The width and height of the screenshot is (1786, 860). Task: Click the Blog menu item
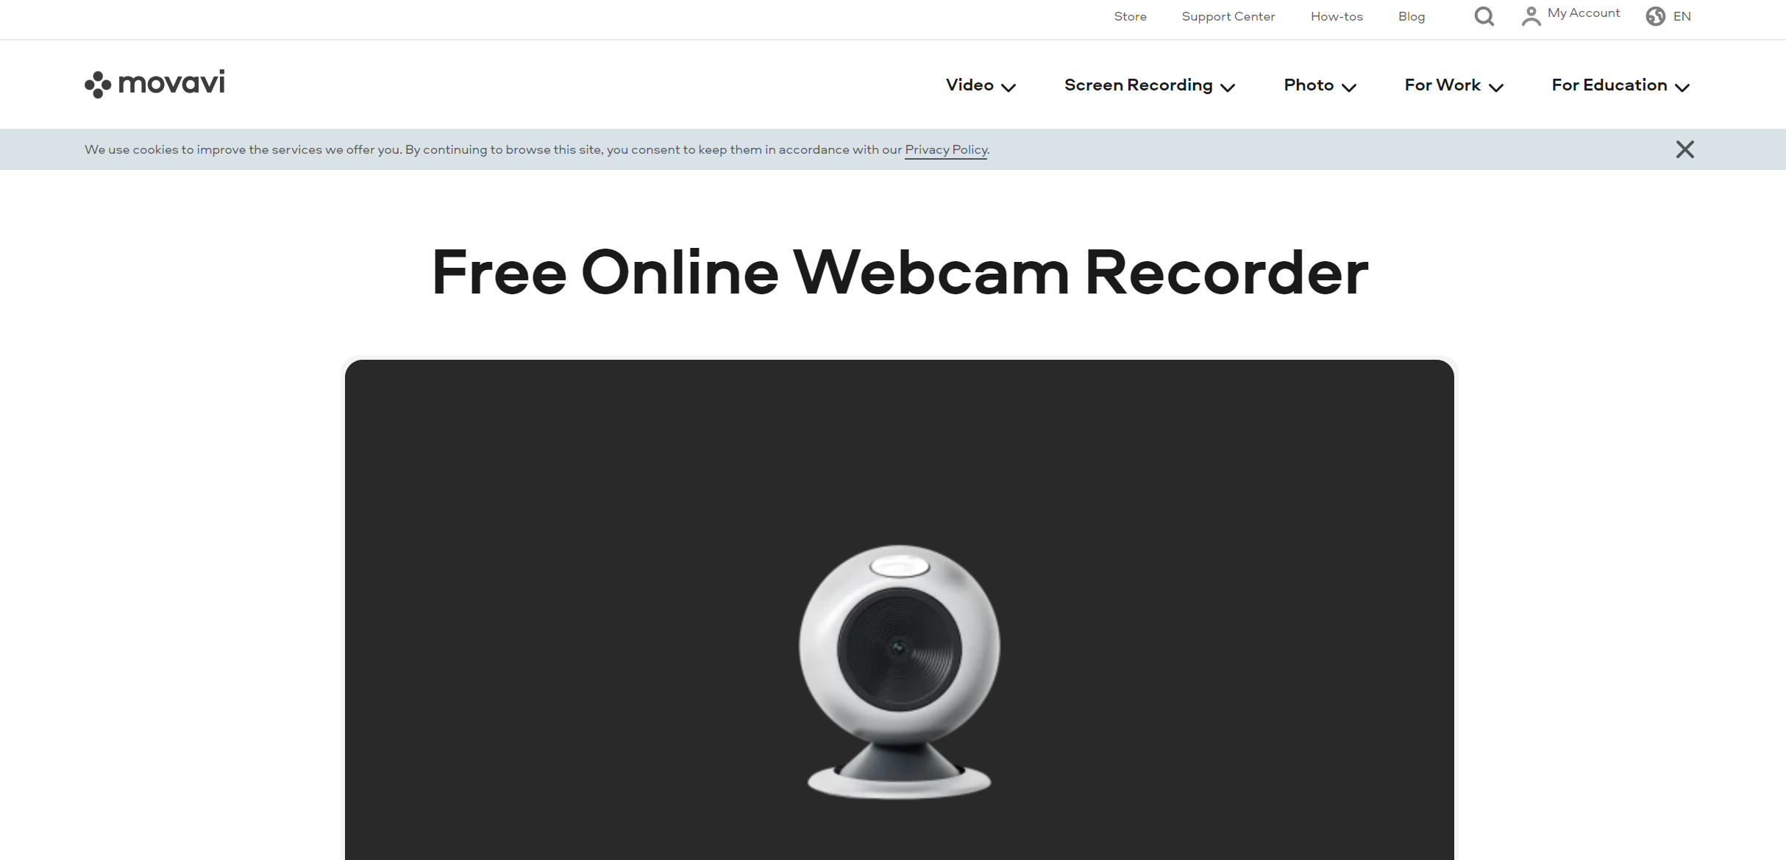click(x=1412, y=16)
